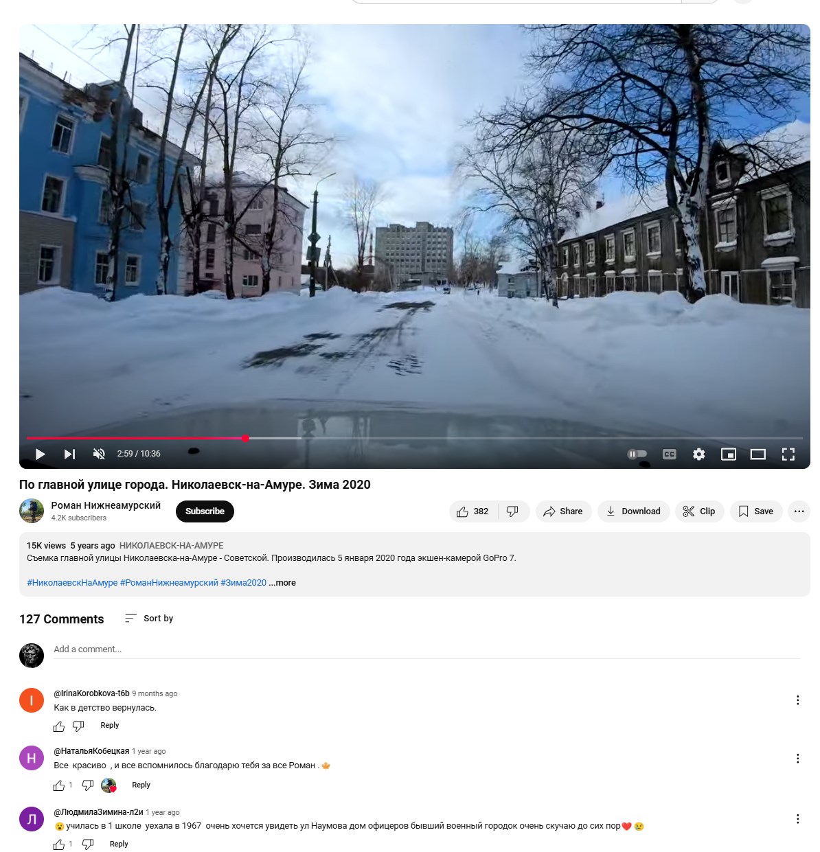Viewport: 820px width, 852px height.
Task: Open the Sort by comments menu
Action: coord(149,619)
